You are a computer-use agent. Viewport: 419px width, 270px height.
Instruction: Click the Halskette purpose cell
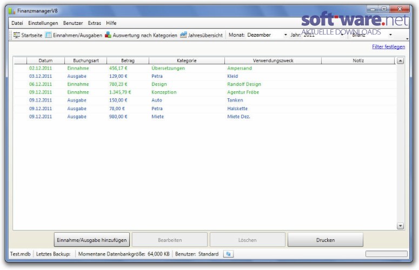pyautogui.click(x=237, y=109)
